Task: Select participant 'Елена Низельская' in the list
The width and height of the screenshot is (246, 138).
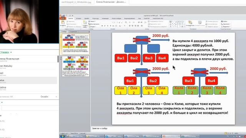Action: tap(28, 59)
